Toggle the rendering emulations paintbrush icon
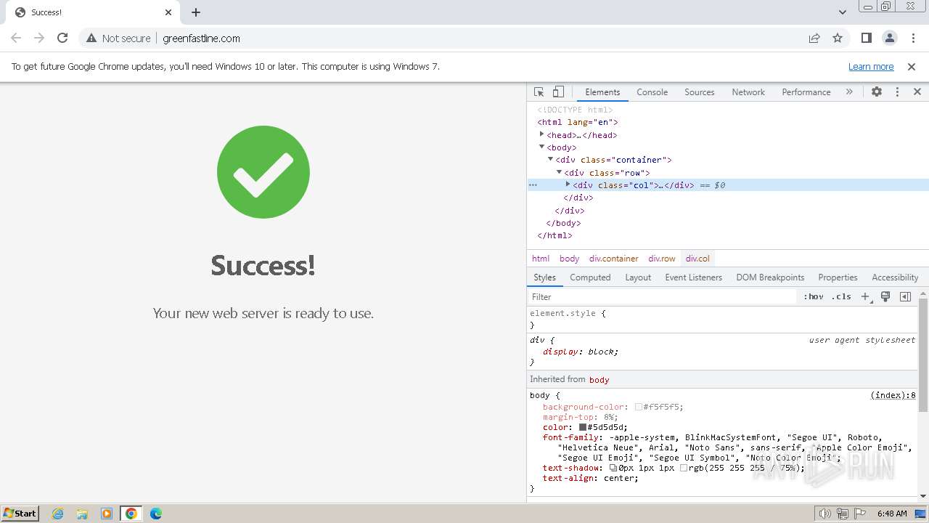The height and width of the screenshot is (523, 929). click(x=885, y=296)
